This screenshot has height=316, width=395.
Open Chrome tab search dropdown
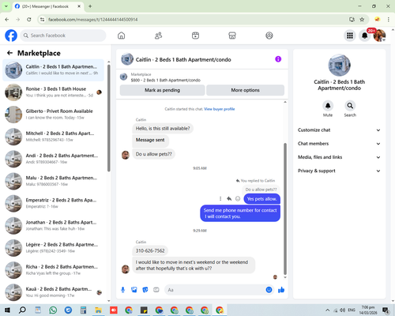pos(6,6)
